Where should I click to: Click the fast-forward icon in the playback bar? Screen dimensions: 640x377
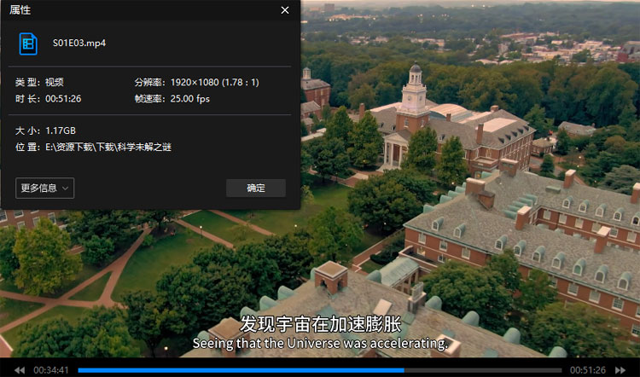(621, 370)
